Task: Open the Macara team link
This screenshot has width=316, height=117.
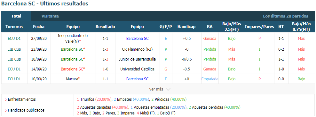Action: (x=72, y=79)
